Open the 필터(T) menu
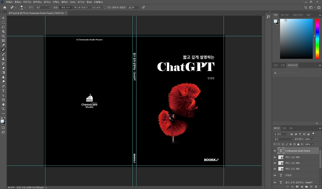 coord(65,2)
